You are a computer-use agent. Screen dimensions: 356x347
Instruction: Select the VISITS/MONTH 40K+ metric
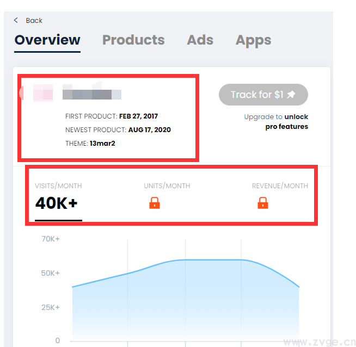[58, 202]
